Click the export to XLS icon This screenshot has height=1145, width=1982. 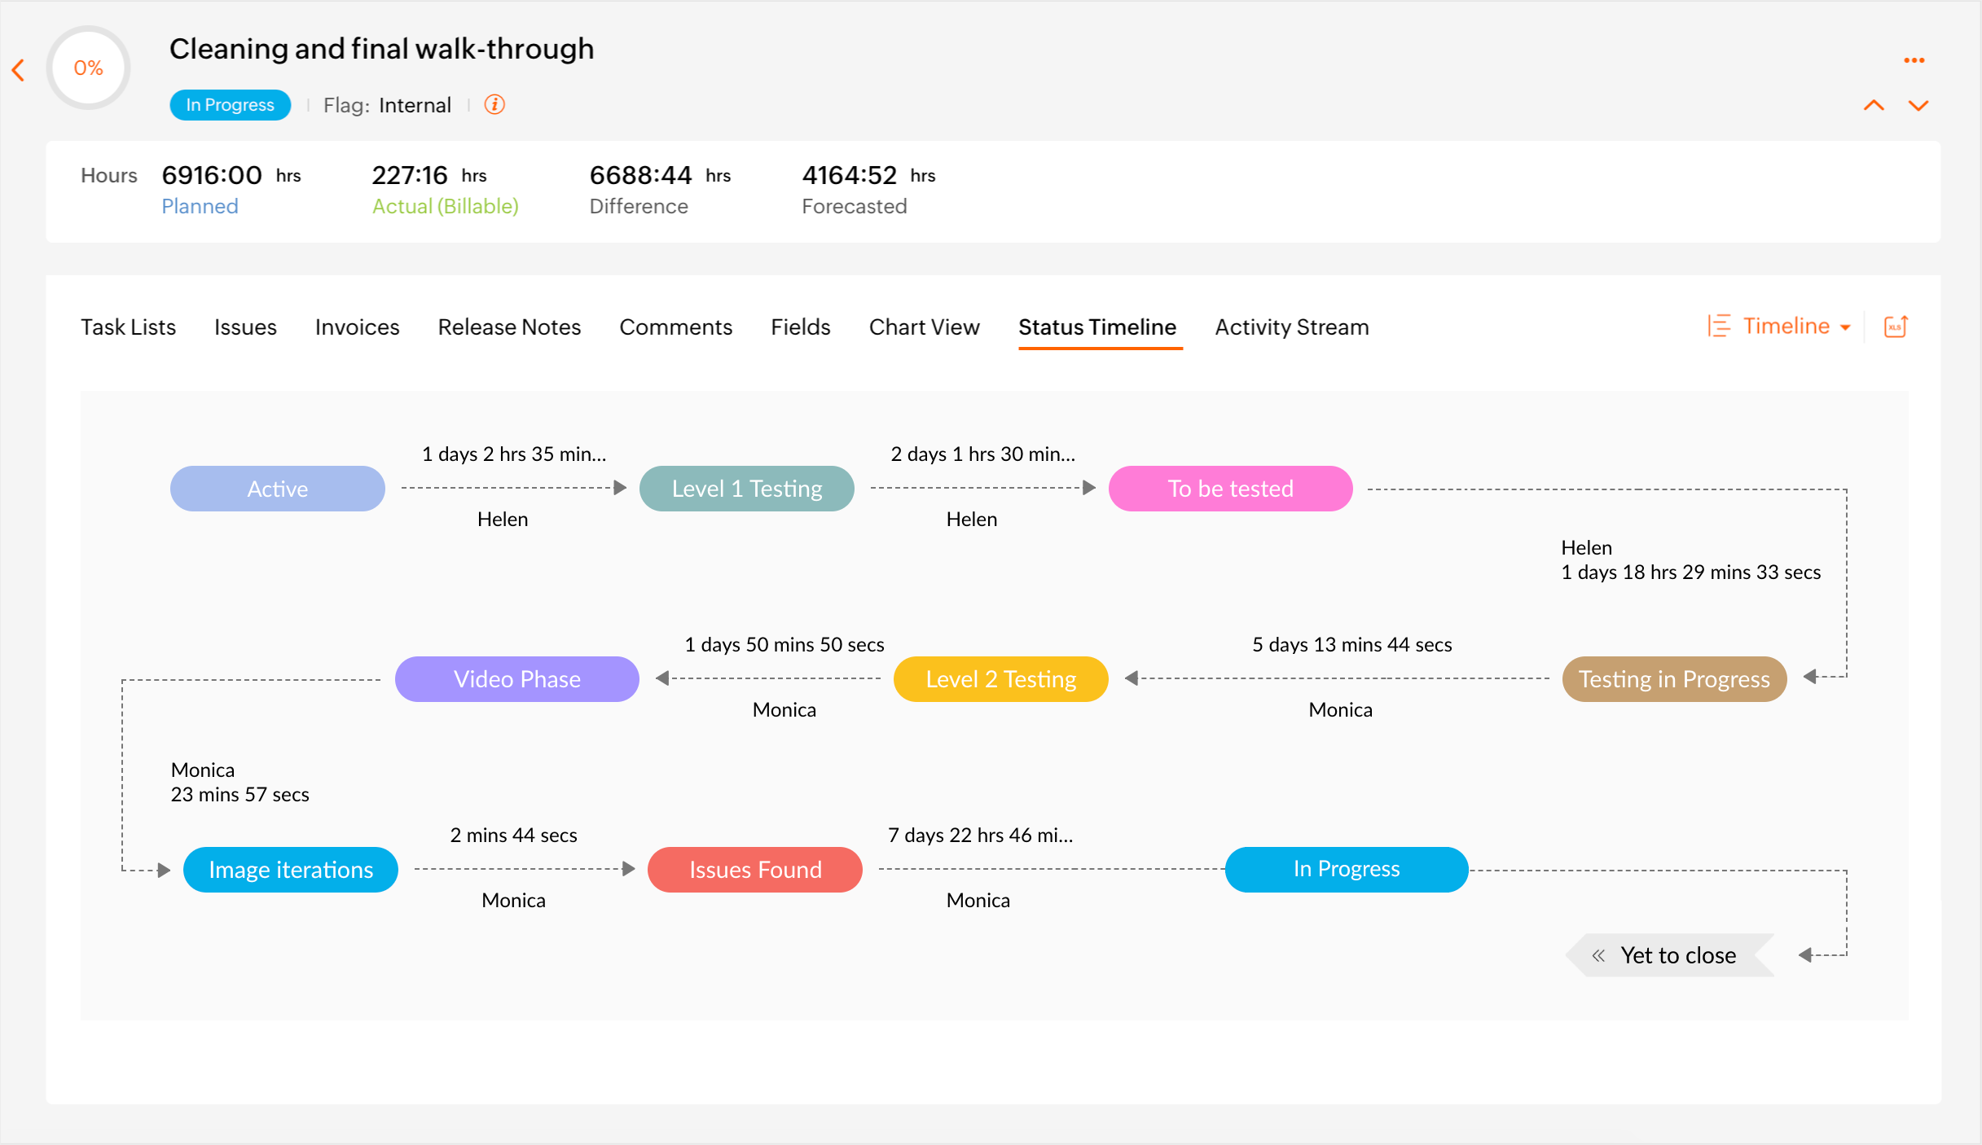pos(1896,327)
